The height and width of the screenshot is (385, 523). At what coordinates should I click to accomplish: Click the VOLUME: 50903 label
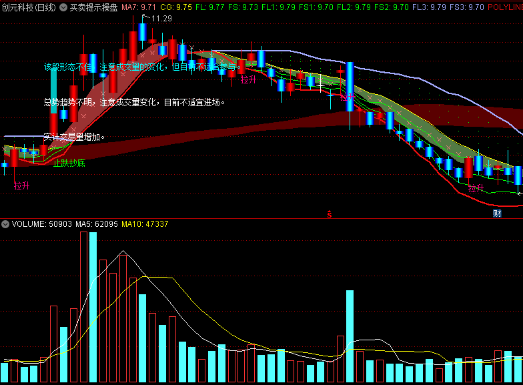41,224
